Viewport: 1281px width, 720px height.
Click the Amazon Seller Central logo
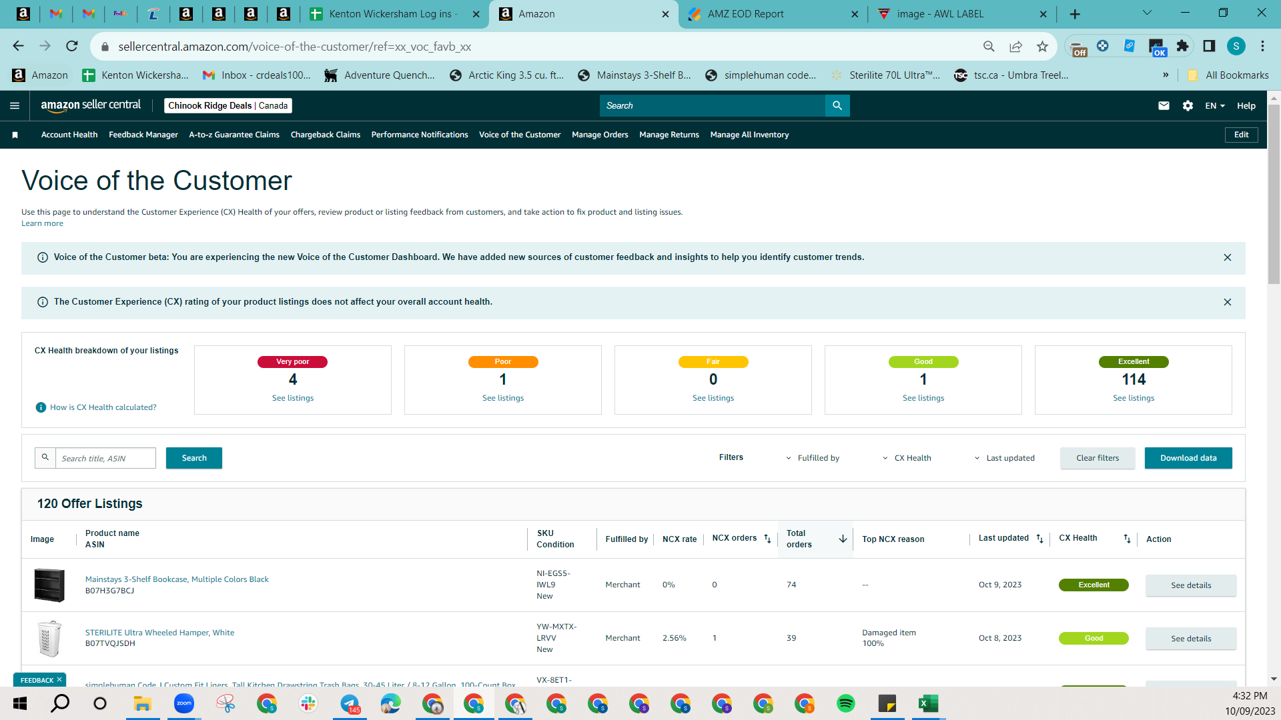click(x=91, y=105)
